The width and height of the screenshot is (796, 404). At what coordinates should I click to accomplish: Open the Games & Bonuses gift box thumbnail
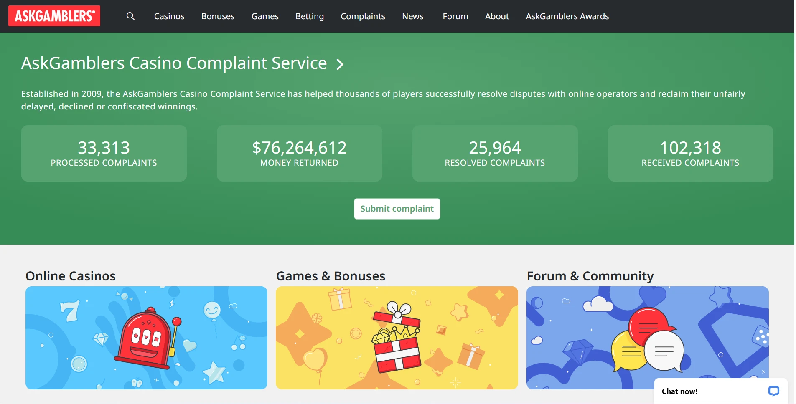[x=397, y=338]
